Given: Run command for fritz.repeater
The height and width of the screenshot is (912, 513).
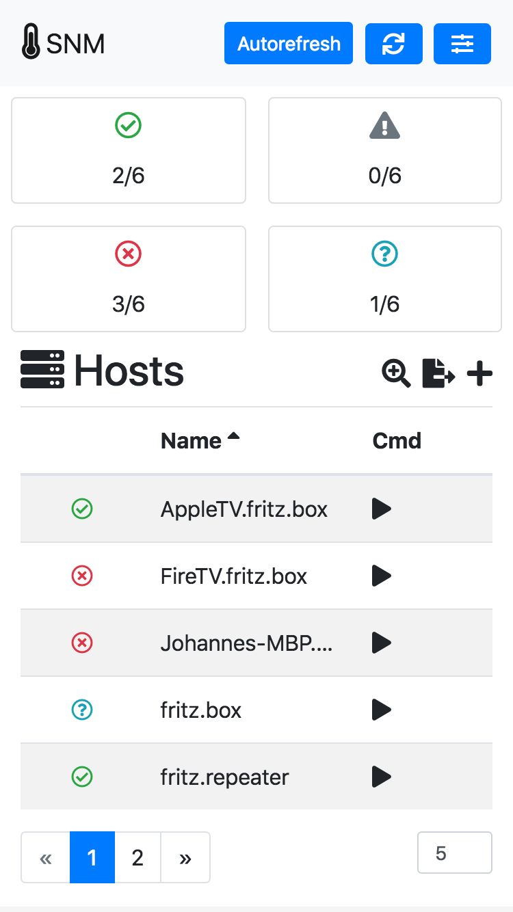Looking at the screenshot, I should pyautogui.click(x=381, y=777).
